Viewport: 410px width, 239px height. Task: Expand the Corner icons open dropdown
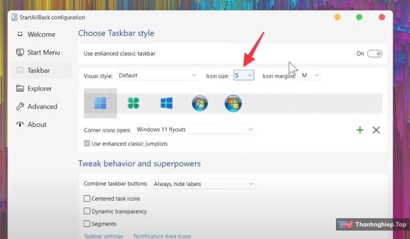[x=195, y=129]
